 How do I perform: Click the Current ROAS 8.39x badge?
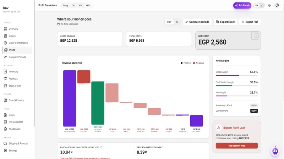[254, 111]
